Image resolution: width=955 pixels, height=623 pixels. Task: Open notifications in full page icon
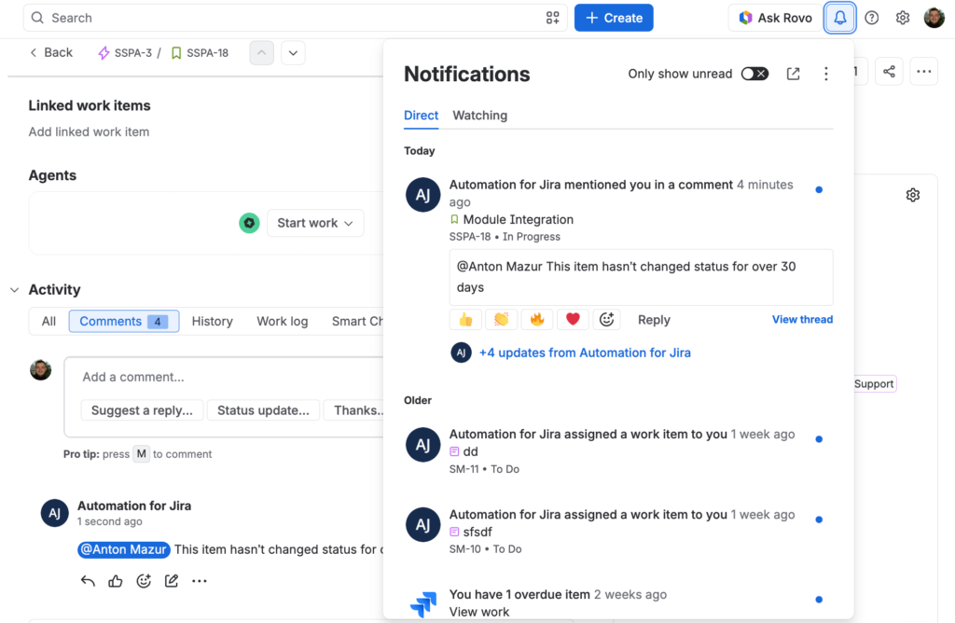click(793, 74)
